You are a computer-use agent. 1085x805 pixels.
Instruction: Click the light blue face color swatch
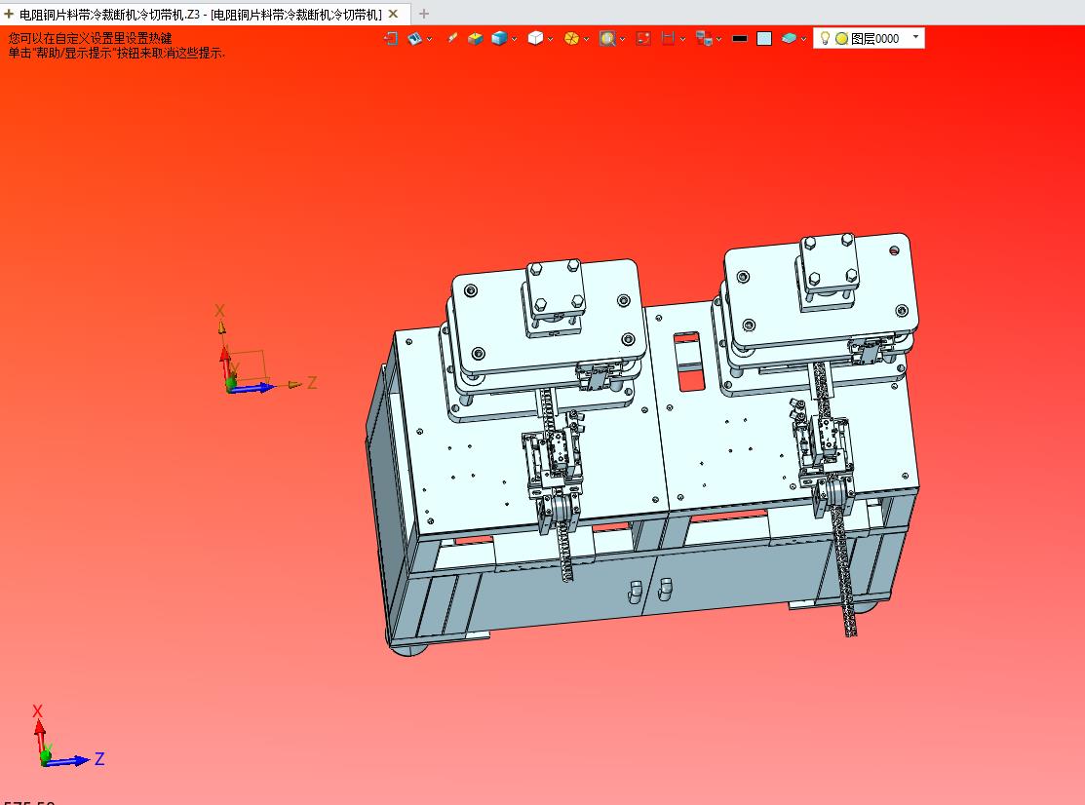764,39
